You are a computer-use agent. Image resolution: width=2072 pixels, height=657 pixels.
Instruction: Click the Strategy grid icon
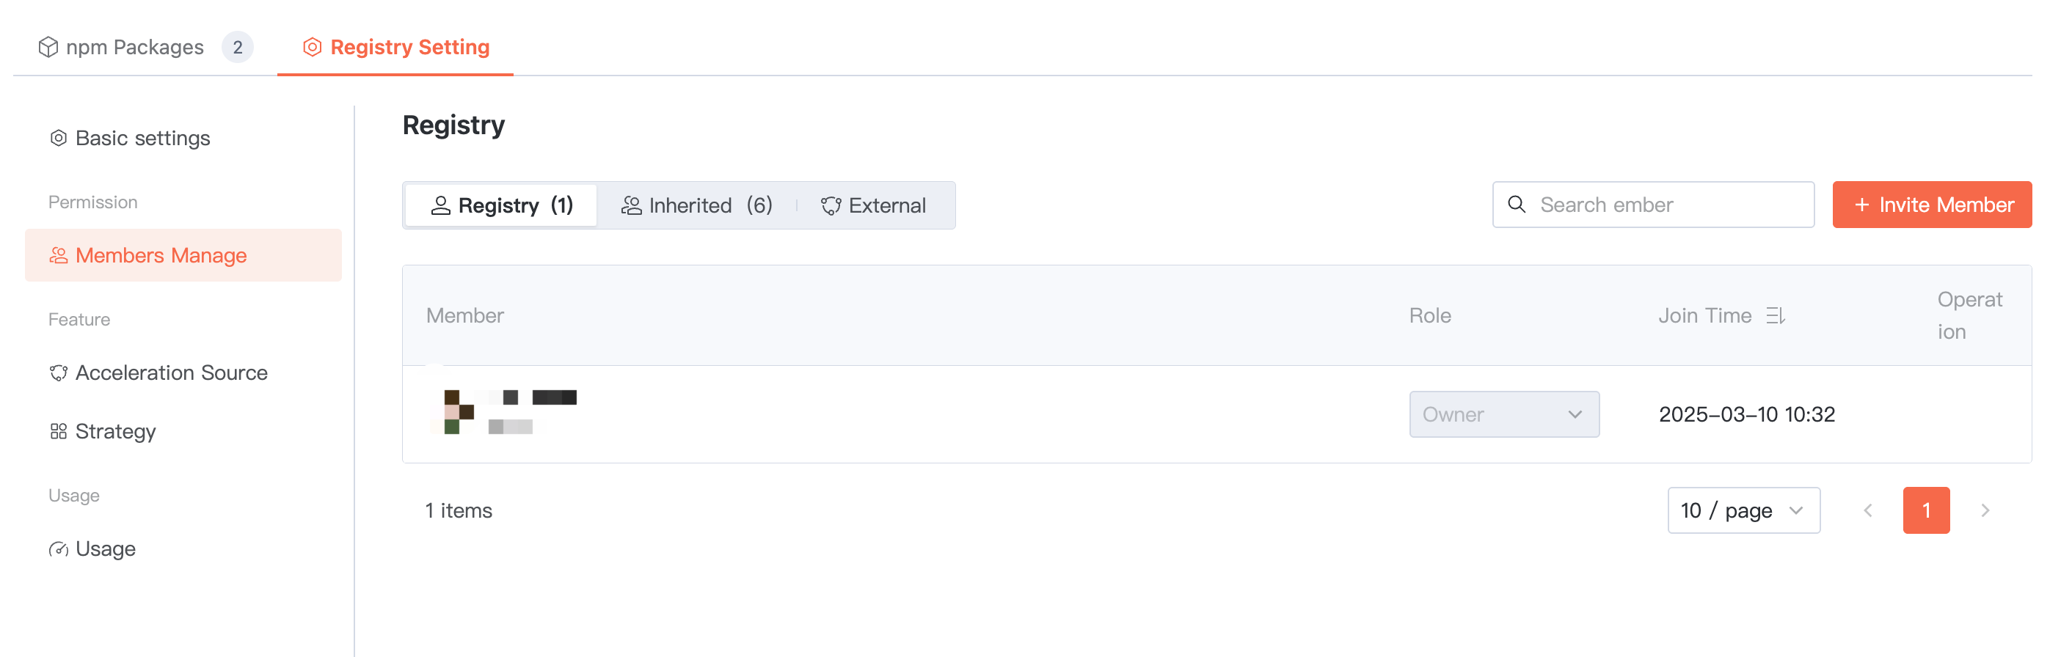coord(59,432)
